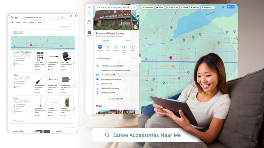Open Google settings gear icon
Screen dimensions: 264x148
(x=72, y=16)
